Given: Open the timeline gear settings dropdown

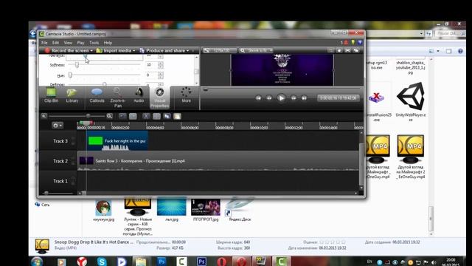Looking at the screenshot, I should tap(58, 125).
